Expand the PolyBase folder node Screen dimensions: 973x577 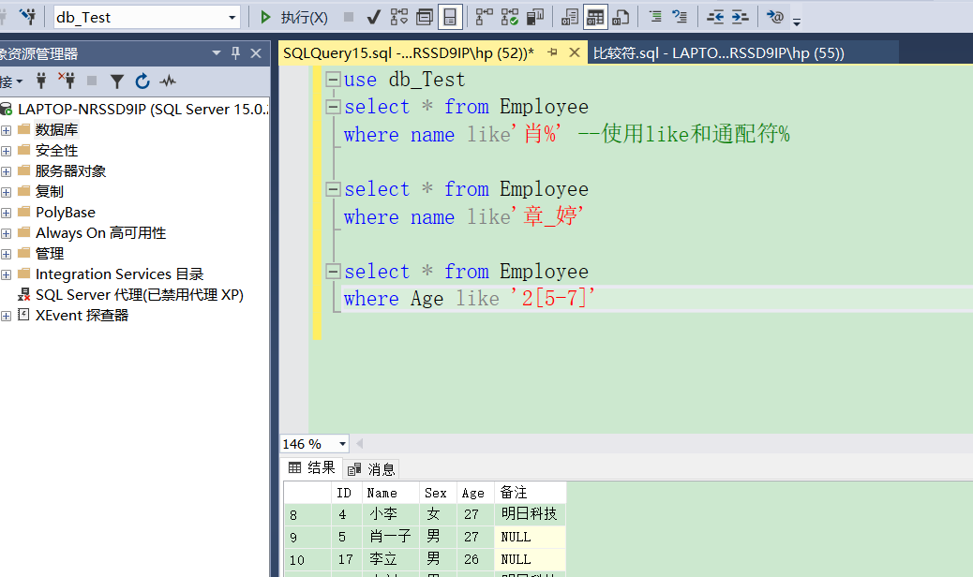[7, 213]
